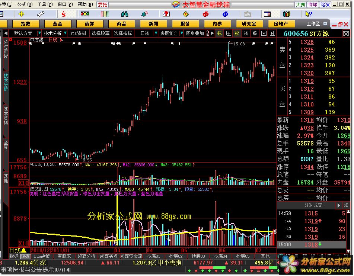Image resolution: width=354 pixels, height=276 pixels.
Task: Open the window layout icon
Action: point(267,14)
